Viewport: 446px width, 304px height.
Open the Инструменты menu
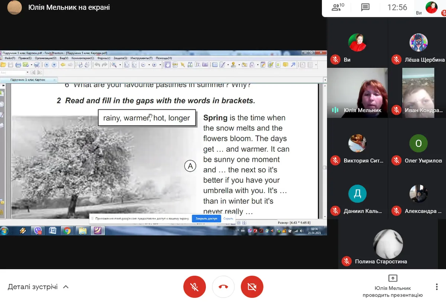tap(142, 58)
